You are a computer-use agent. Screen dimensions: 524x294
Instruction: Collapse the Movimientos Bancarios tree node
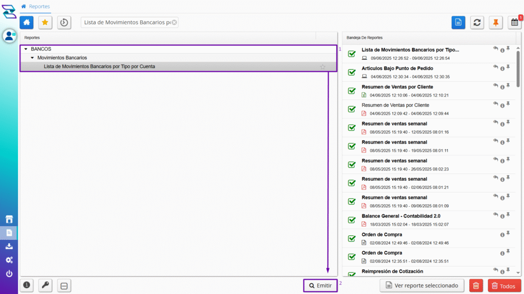tap(32, 58)
